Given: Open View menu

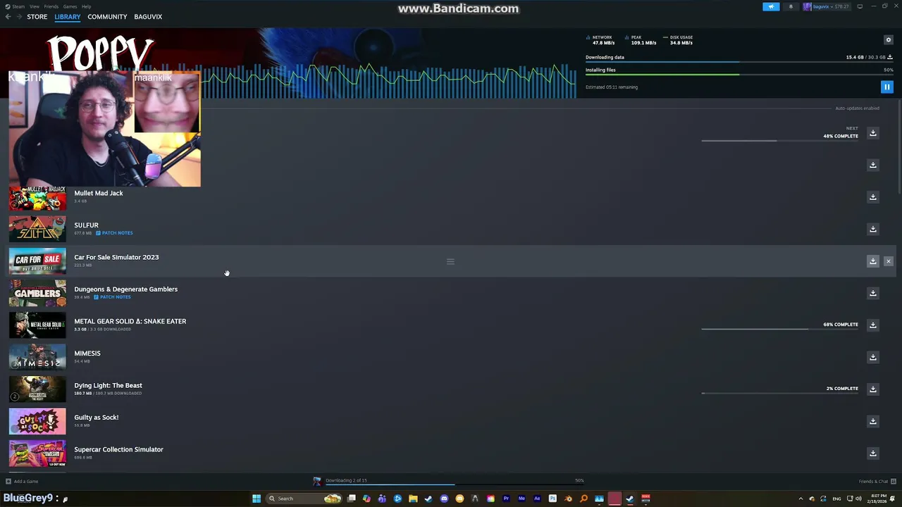Looking at the screenshot, I should tap(34, 6).
